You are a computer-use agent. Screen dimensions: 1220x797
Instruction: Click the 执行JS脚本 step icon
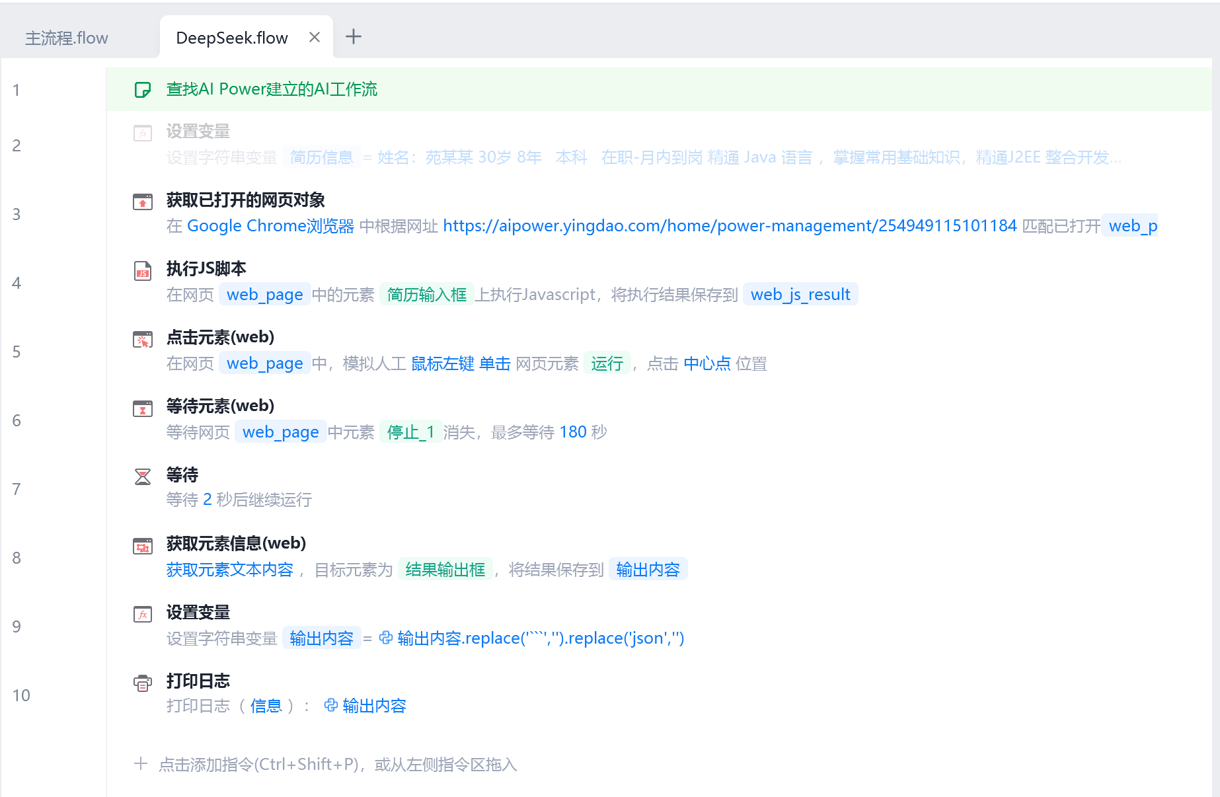tap(143, 270)
